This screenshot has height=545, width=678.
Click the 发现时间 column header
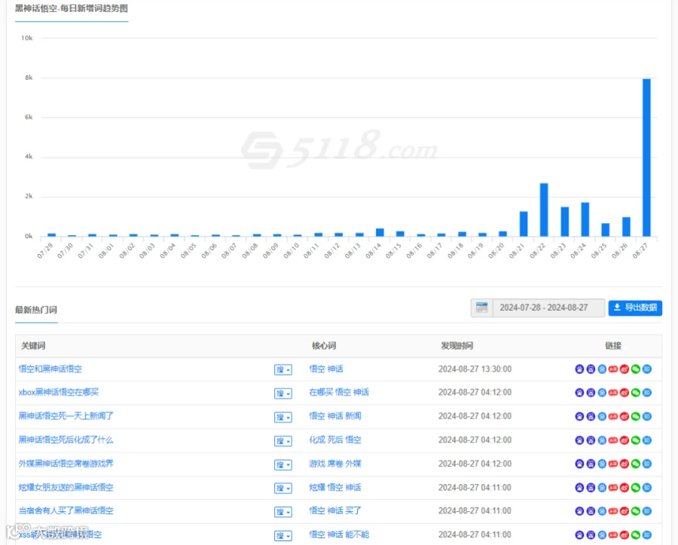pyautogui.click(x=457, y=345)
